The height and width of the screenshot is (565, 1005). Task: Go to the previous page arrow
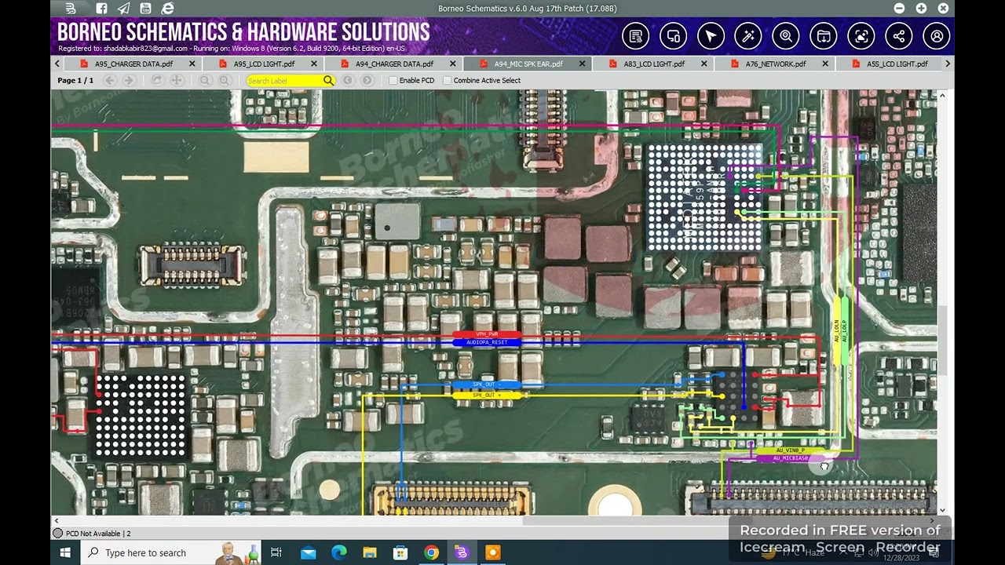point(110,80)
